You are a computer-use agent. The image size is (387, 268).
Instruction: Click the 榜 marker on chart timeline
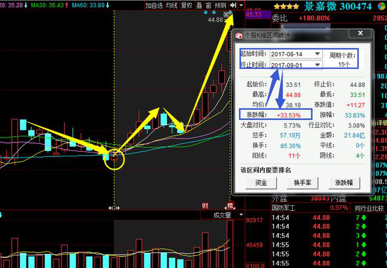(x=230, y=206)
